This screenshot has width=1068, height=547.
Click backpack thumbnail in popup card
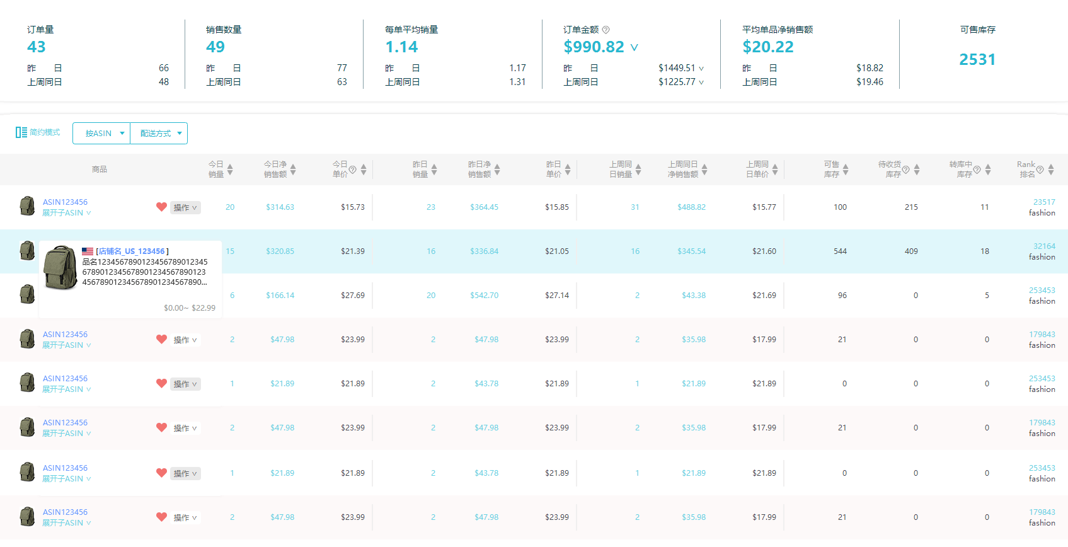[x=60, y=268]
